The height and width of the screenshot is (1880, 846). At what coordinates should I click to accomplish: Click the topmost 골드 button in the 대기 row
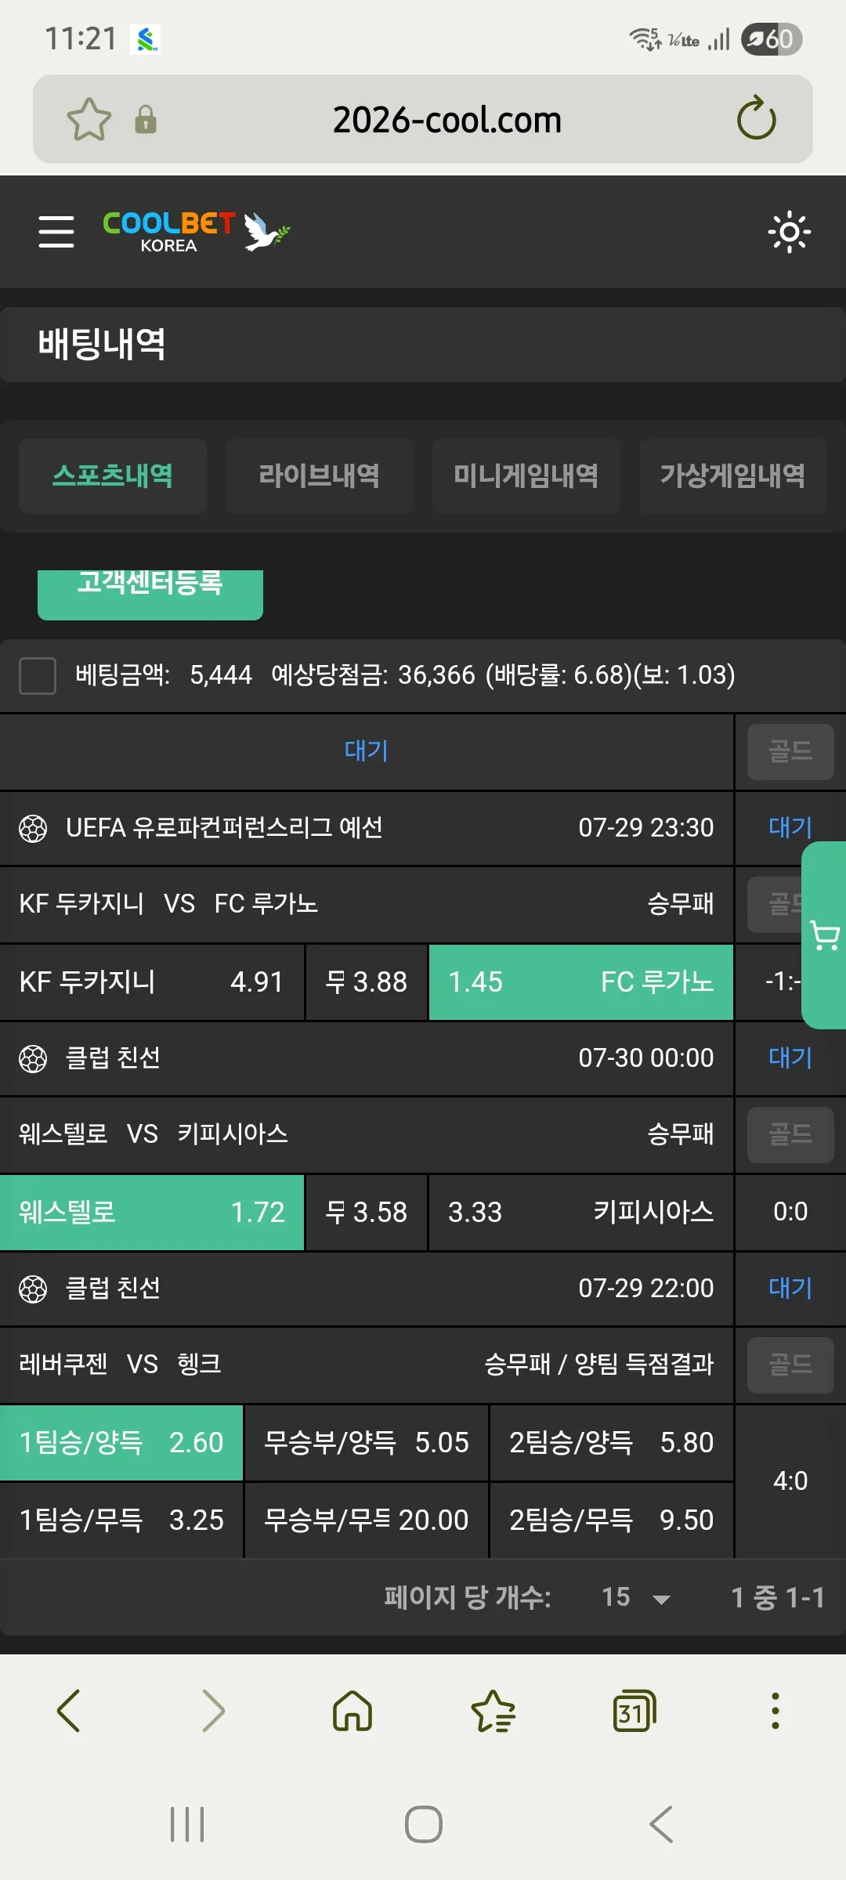(790, 752)
